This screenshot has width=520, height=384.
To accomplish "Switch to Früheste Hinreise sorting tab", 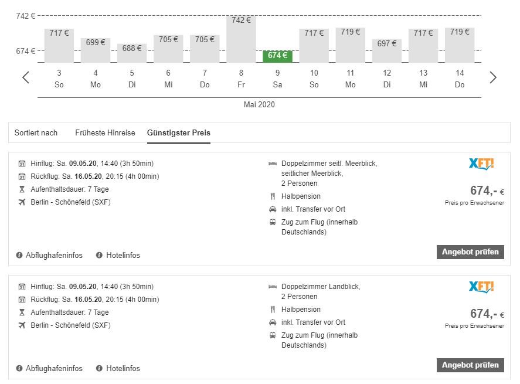I will (105, 133).
